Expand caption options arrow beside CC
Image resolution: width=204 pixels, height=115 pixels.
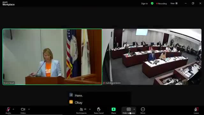click(134, 109)
